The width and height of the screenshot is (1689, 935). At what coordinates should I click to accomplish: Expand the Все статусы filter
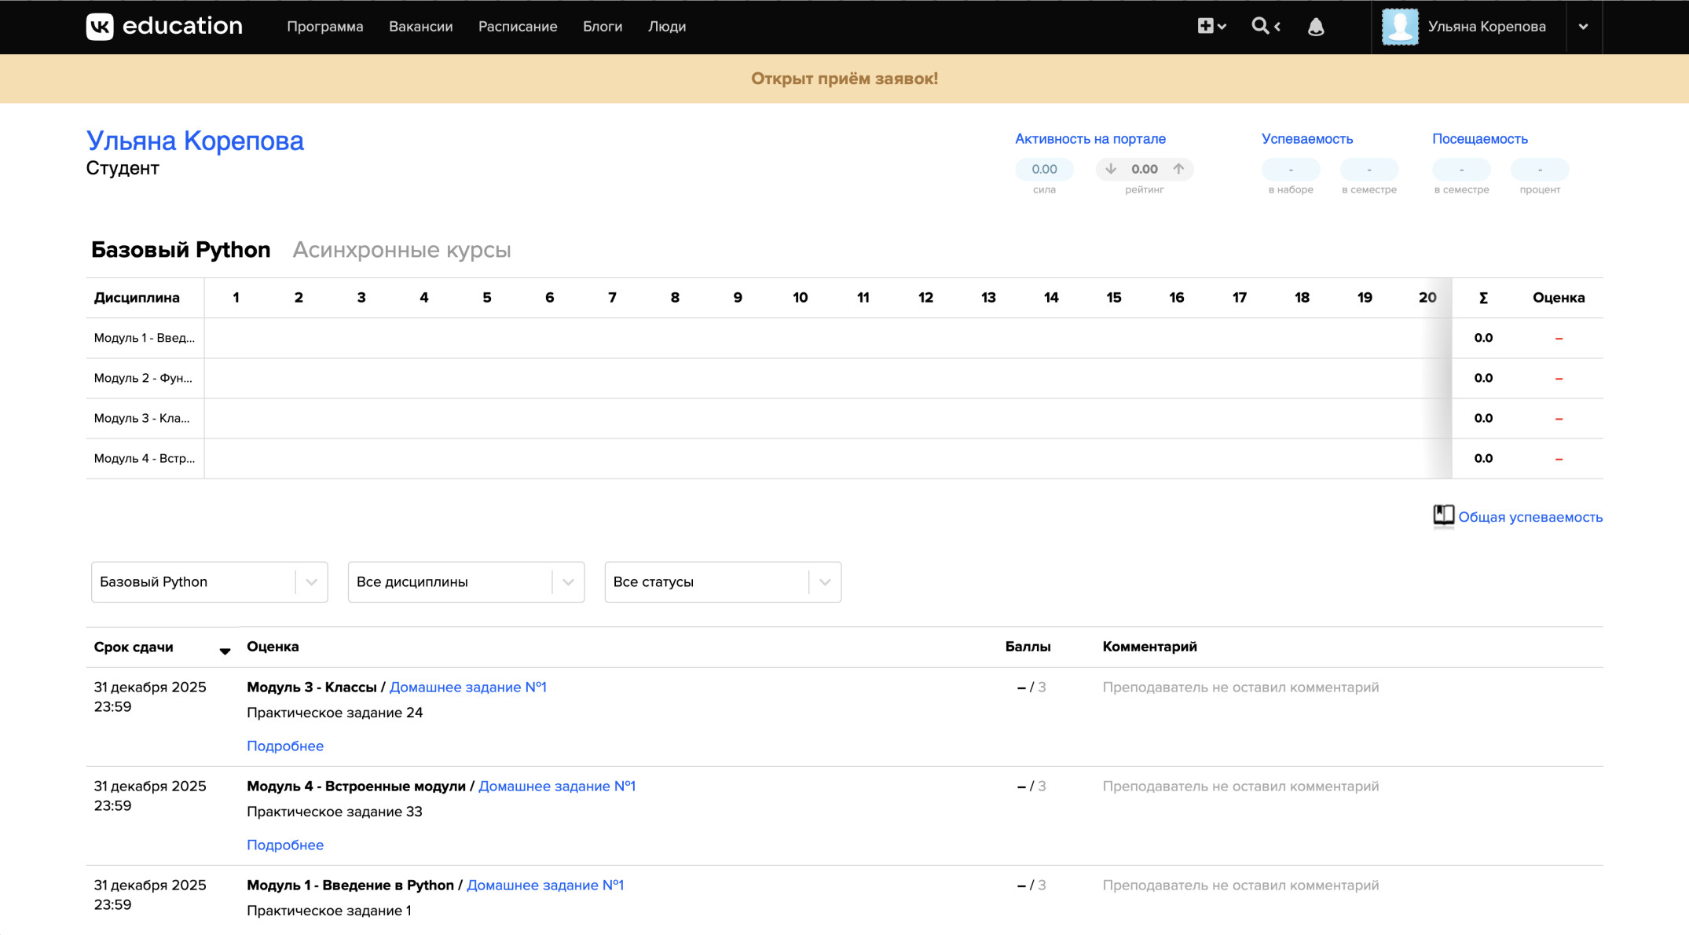722,582
